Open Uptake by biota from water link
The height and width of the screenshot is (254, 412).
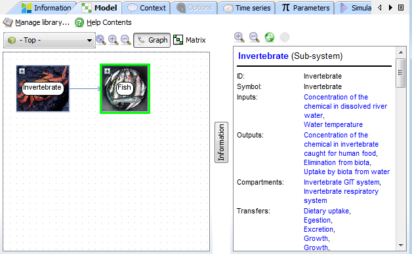click(346, 172)
